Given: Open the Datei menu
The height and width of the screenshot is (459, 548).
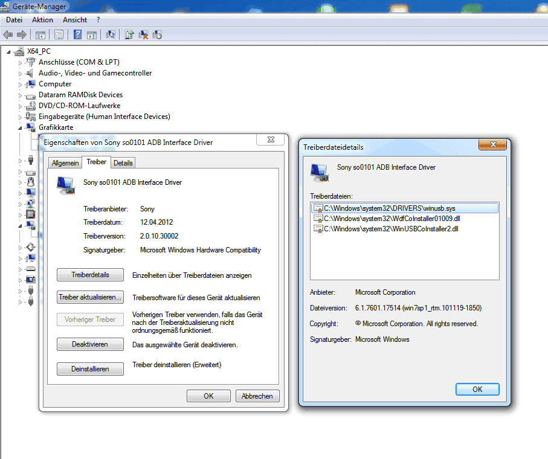Looking at the screenshot, I should point(15,20).
